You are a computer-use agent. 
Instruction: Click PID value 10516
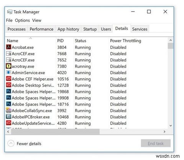[63, 79]
